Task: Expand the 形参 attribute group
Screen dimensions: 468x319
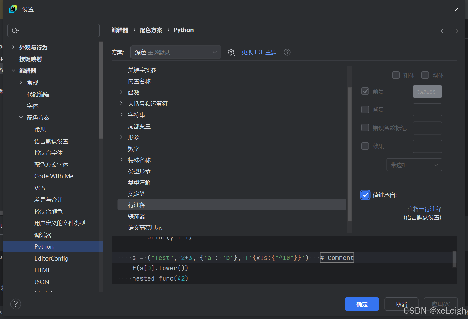Action: [x=121, y=137]
